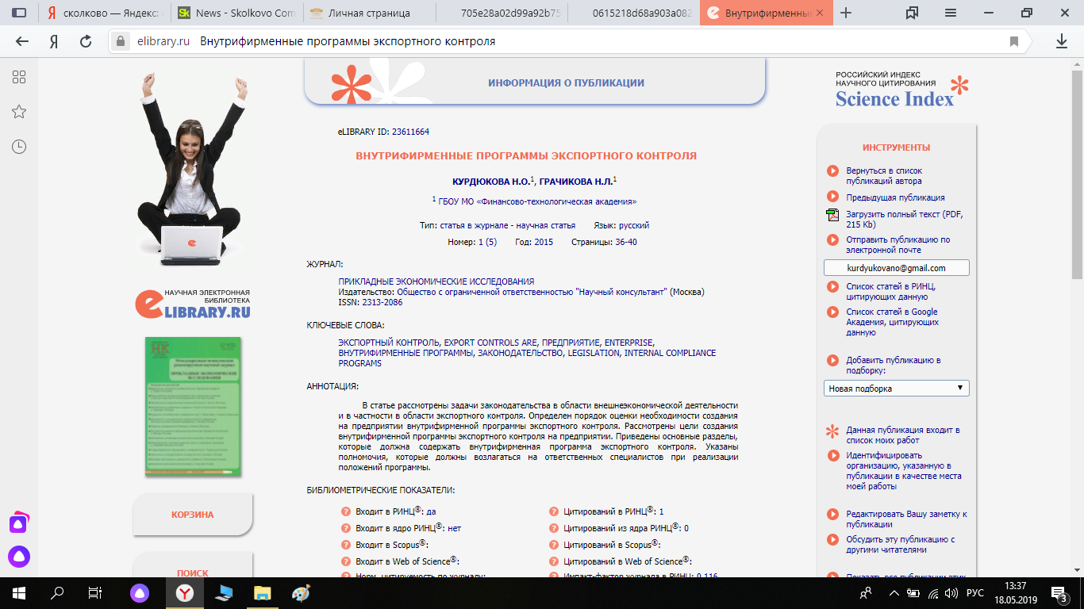Switch to the Личная страница tab
1084x609 pixels.
click(367, 13)
